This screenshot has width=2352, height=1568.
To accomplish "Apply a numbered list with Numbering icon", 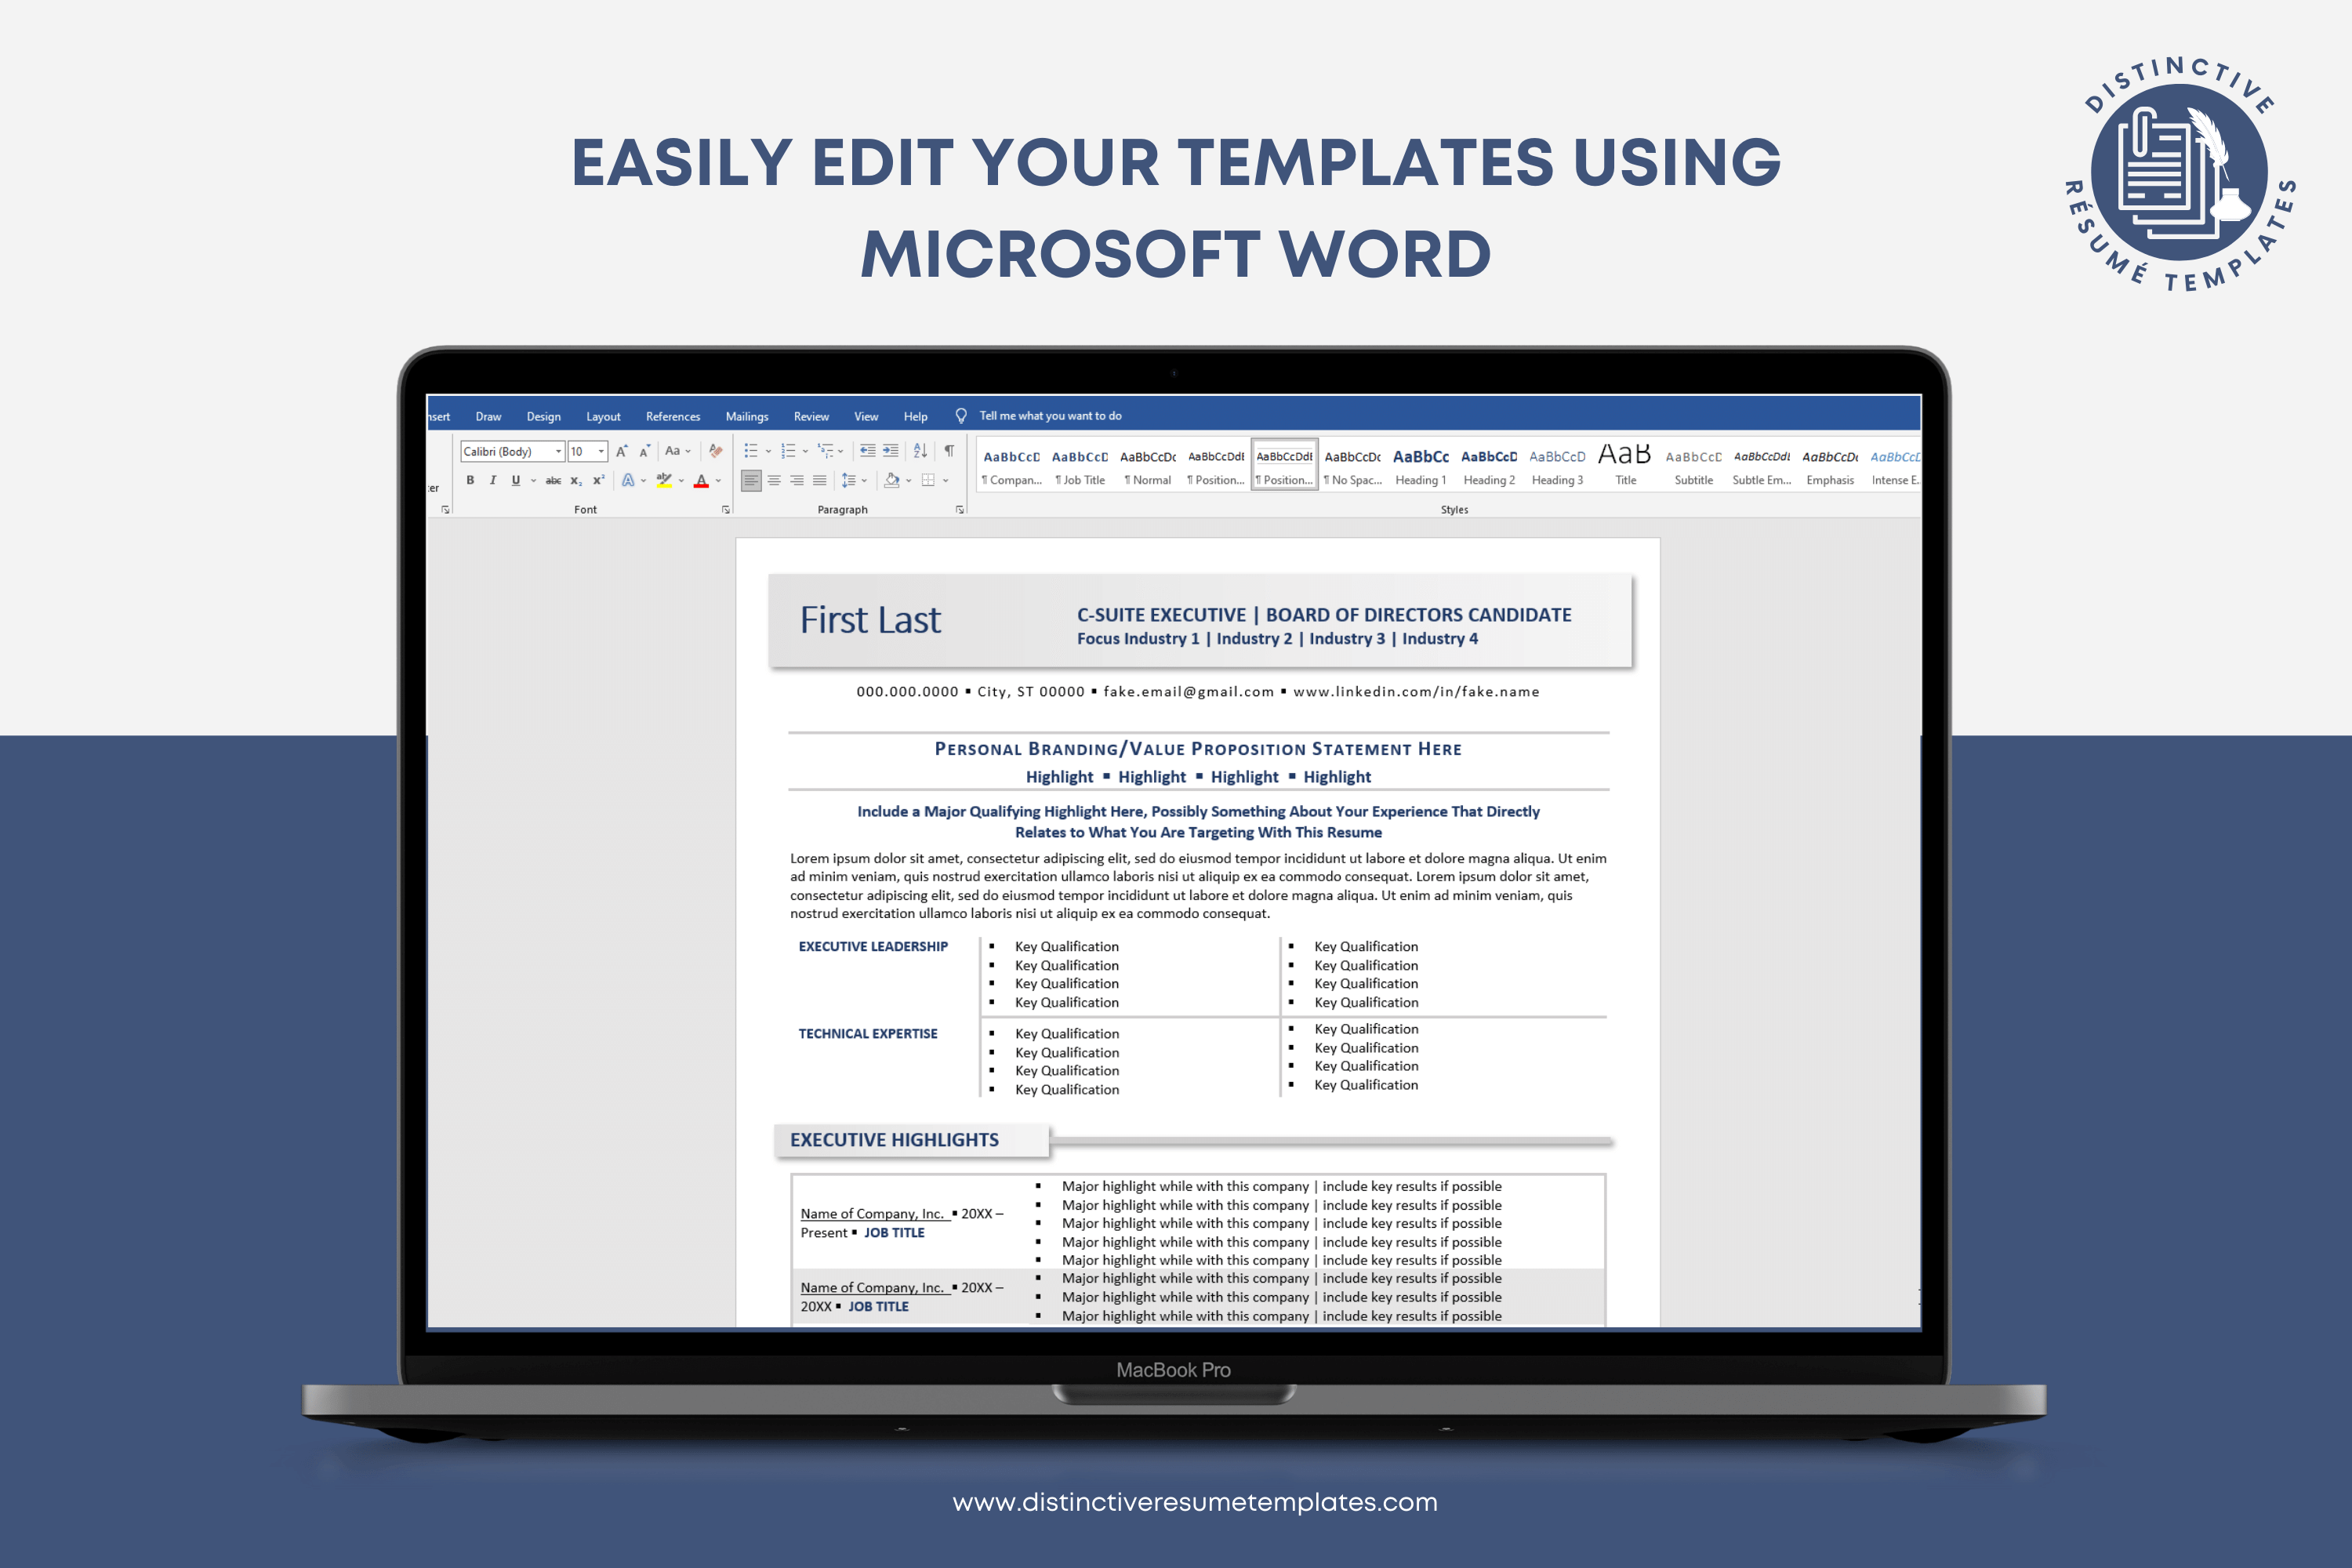I will pyautogui.click(x=788, y=451).
